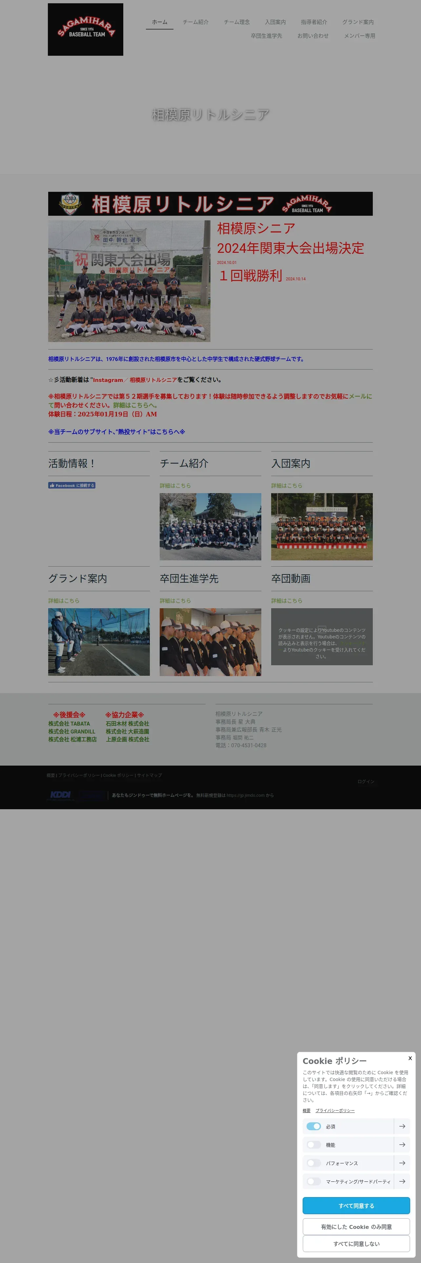
Task: Enable the 機能 cookie switch
Action: coord(314,1144)
